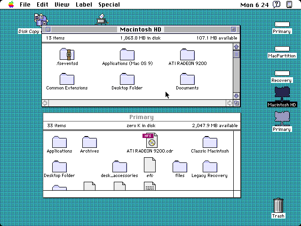301x226 pixels.
Task: Click the Macintosh HD scroll right arrow
Action: 230,103
